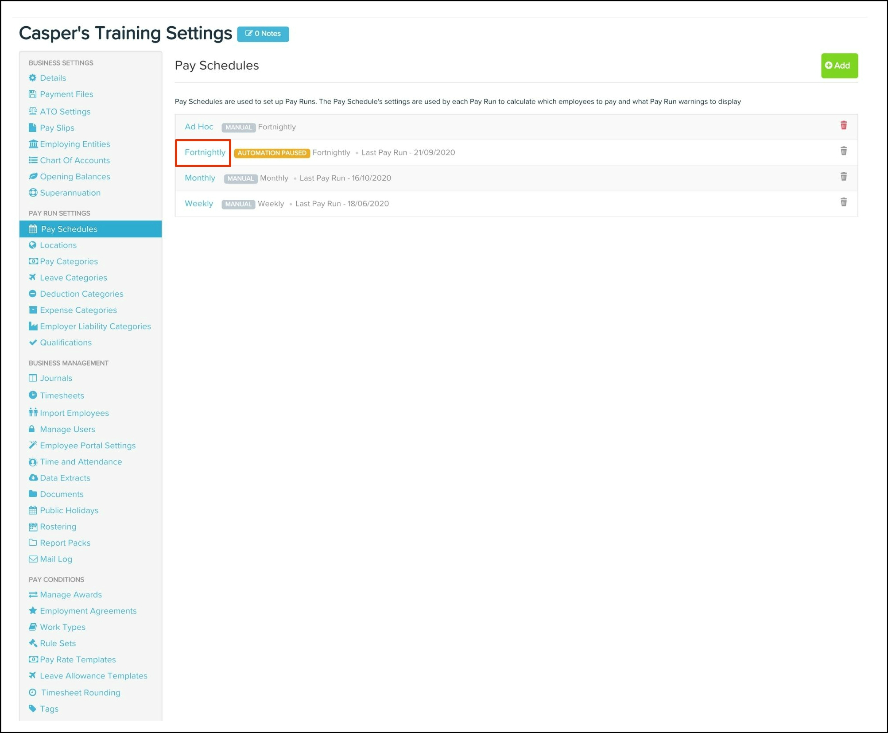The height and width of the screenshot is (733, 888).
Task: Click the envelope icon beside Mail Log
Action: click(33, 559)
